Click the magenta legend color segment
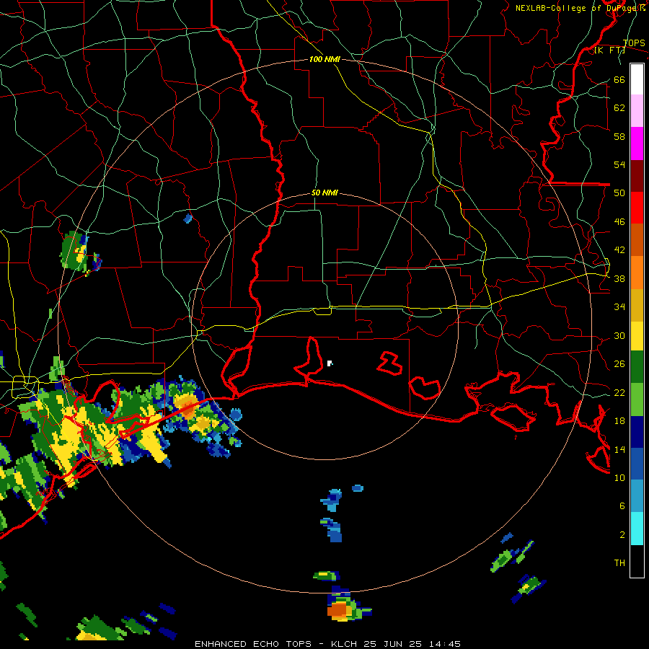The height and width of the screenshot is (649, 649). point(637,144)
